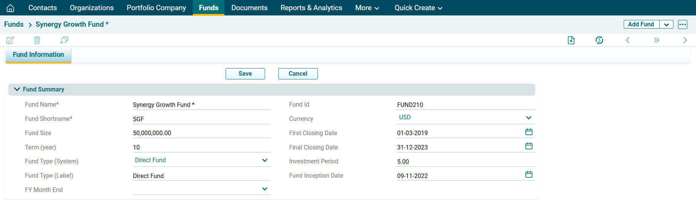Open the Fund Type (System) dropdown
Viewport: 696px width, 201px height.
point(264,160)
